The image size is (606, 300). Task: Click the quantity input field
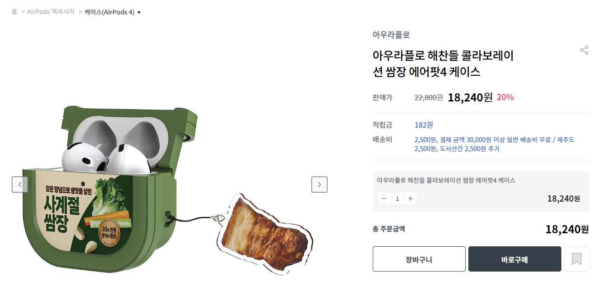pos(398,198)
